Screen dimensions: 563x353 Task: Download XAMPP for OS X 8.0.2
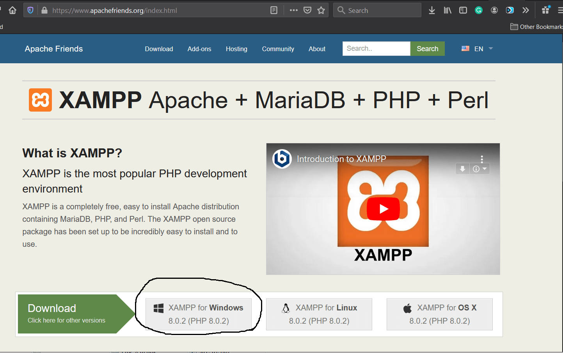(440, 314)
